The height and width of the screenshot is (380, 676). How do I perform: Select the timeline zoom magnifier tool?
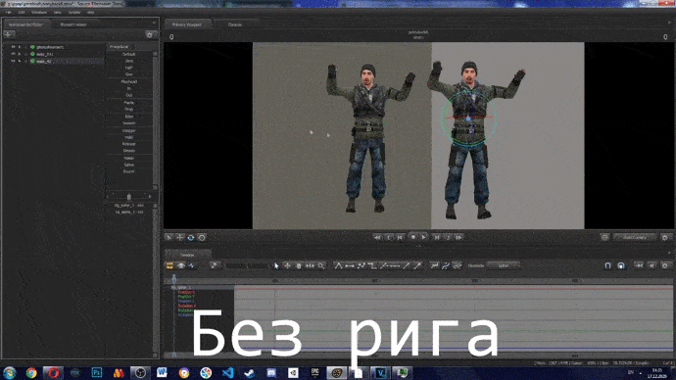(321, 265)
